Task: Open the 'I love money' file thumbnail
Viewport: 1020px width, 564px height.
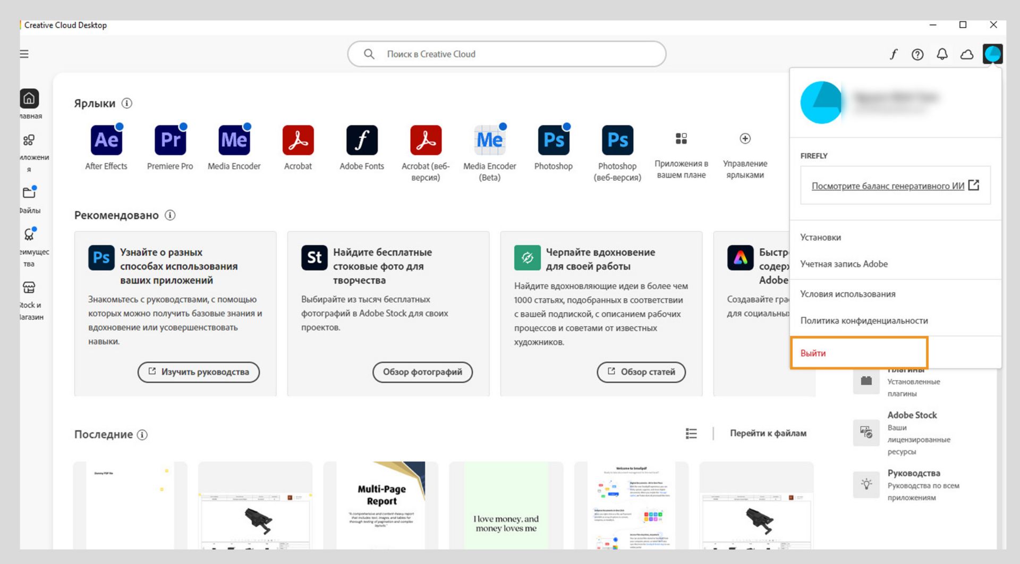Action: pyautogui.click(x=506, y=505)
